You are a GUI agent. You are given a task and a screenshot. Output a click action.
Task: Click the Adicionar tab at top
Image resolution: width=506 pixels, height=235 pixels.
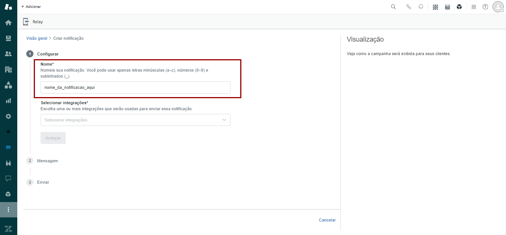31,7
